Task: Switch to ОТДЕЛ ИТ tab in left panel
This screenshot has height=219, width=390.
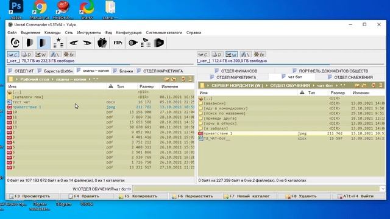Action: coord(21,71)
